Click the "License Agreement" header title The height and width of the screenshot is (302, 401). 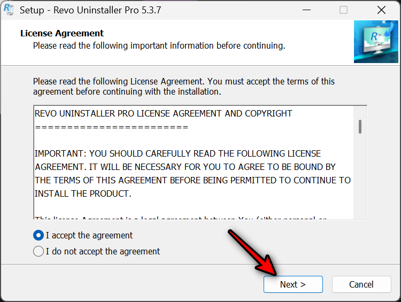click(x=62, y=33)
